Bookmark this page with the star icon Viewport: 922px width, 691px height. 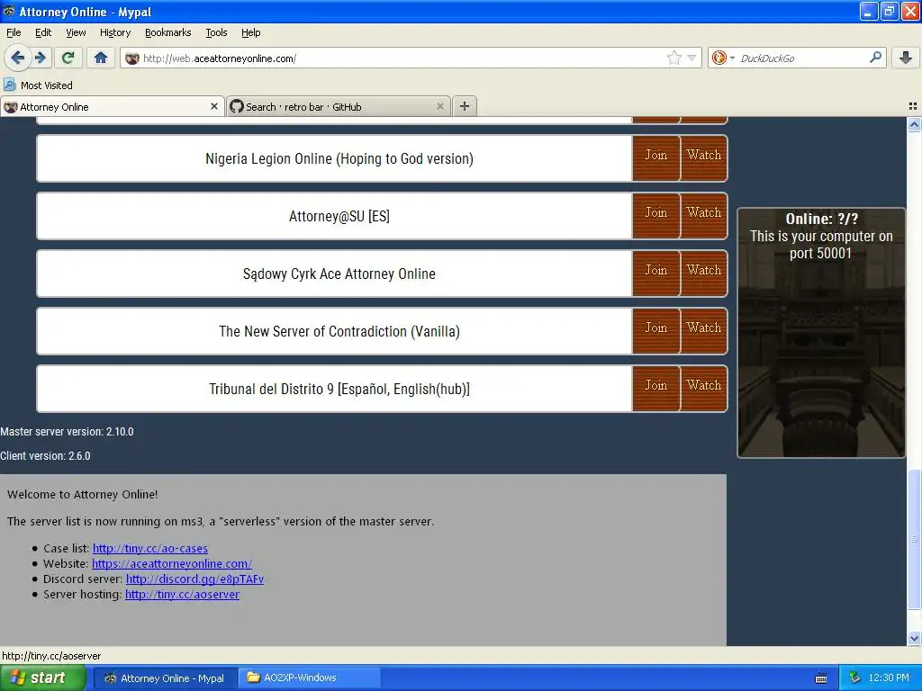(x=673, y=58)
